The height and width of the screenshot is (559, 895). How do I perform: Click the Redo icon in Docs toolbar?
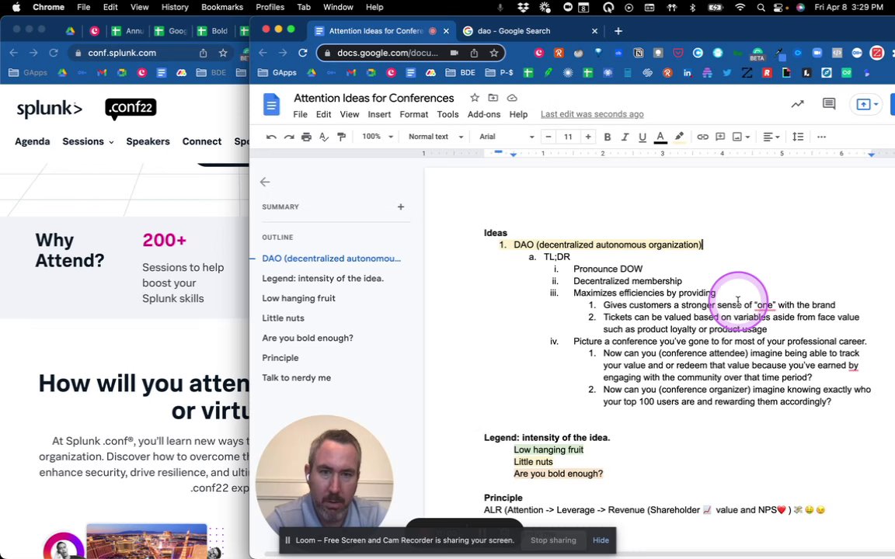289,137
